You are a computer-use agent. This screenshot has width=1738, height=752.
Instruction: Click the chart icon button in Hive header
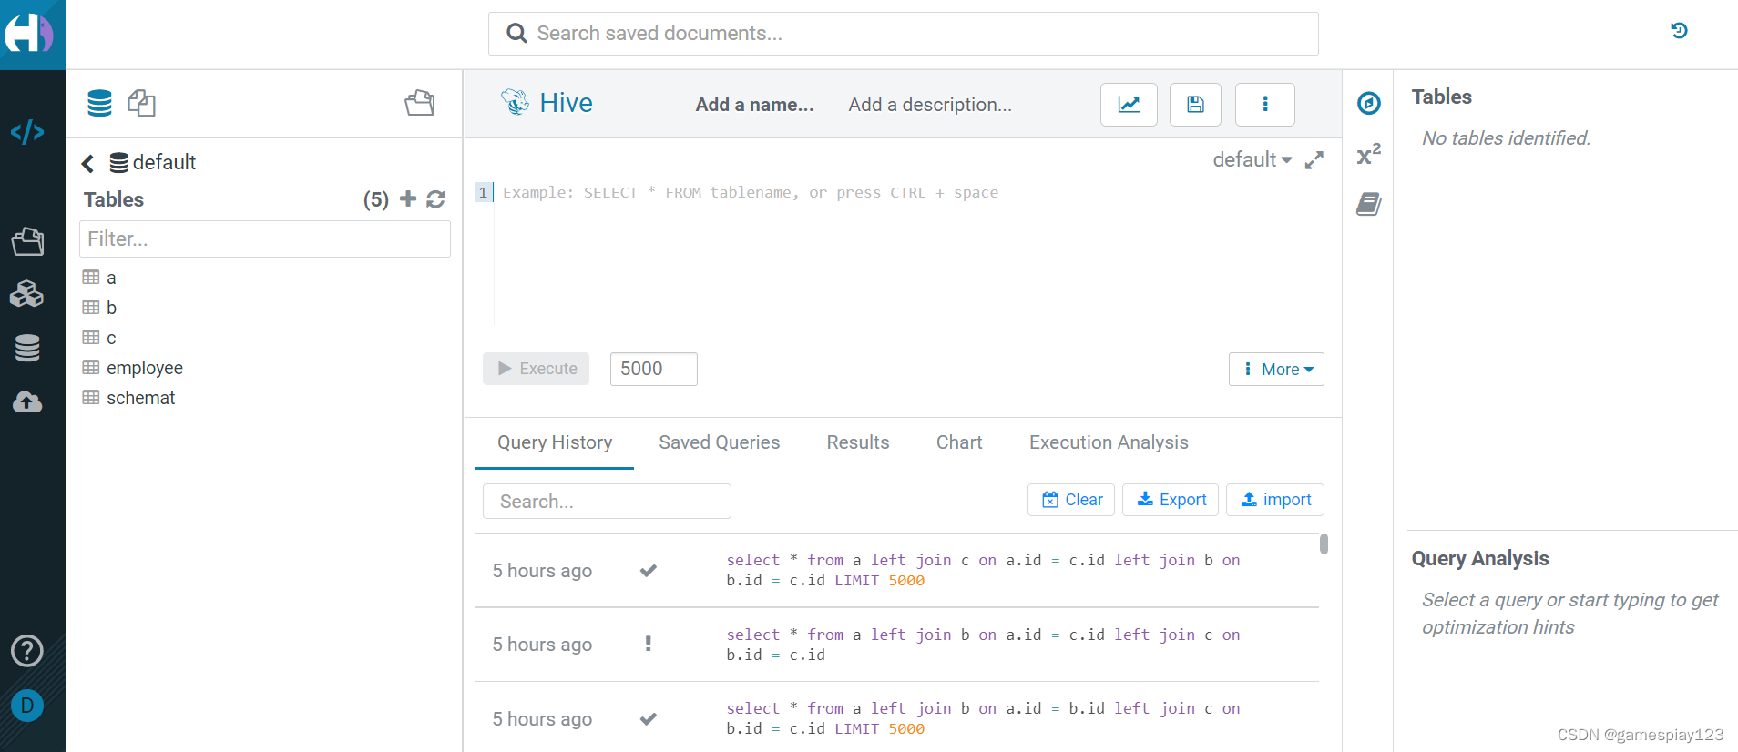click(x=1129, y=105)
